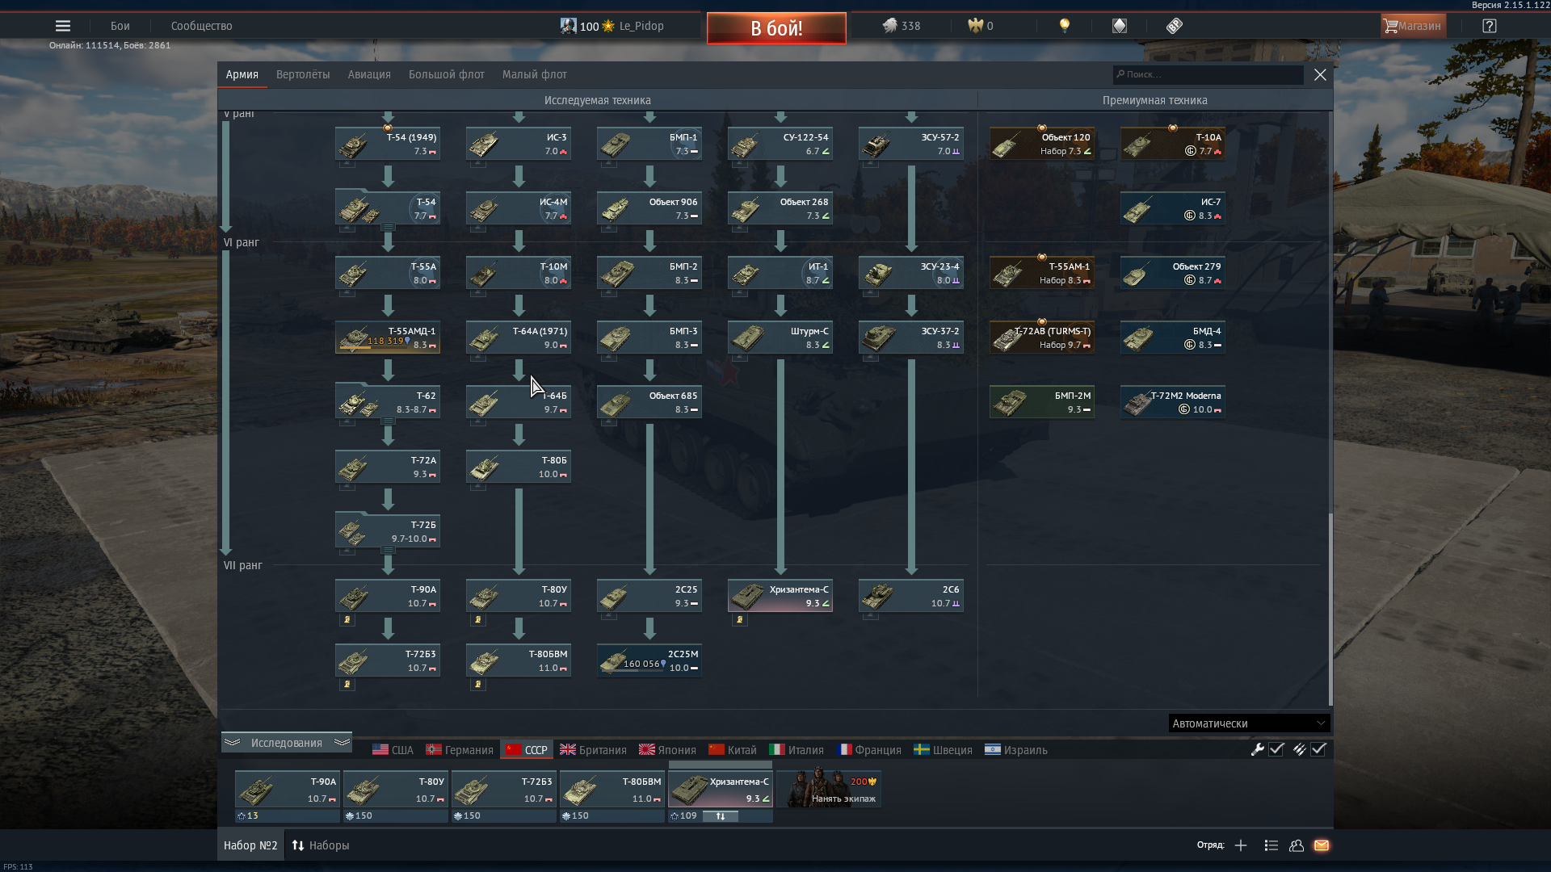Click the auto-refill ammo icon

point(1299,749)
